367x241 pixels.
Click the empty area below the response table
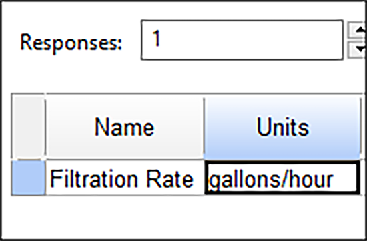185,217
